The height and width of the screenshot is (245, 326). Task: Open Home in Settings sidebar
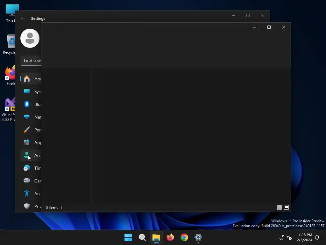pyautogui.click(x=31, y=79)
